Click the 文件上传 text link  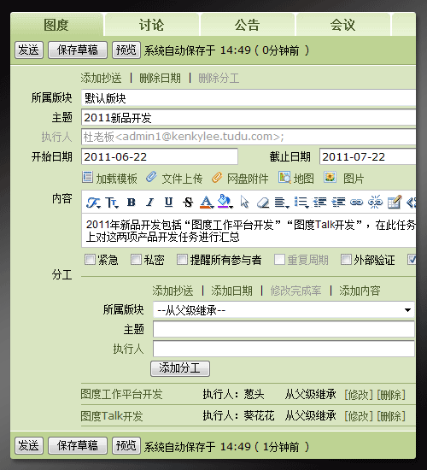click(182, 179)
